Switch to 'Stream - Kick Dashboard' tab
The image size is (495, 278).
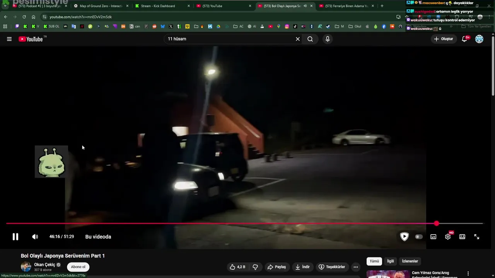pyautogui.click(x=162, y=6)
